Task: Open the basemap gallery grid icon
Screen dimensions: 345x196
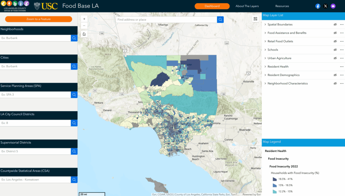Action: pyautogui.click(x=256, y=19)
